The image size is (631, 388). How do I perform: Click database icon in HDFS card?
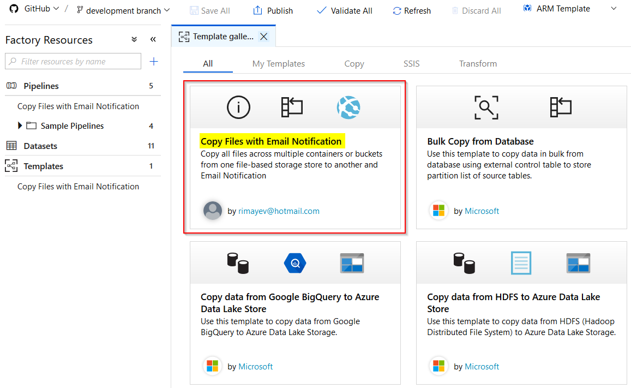464,263
